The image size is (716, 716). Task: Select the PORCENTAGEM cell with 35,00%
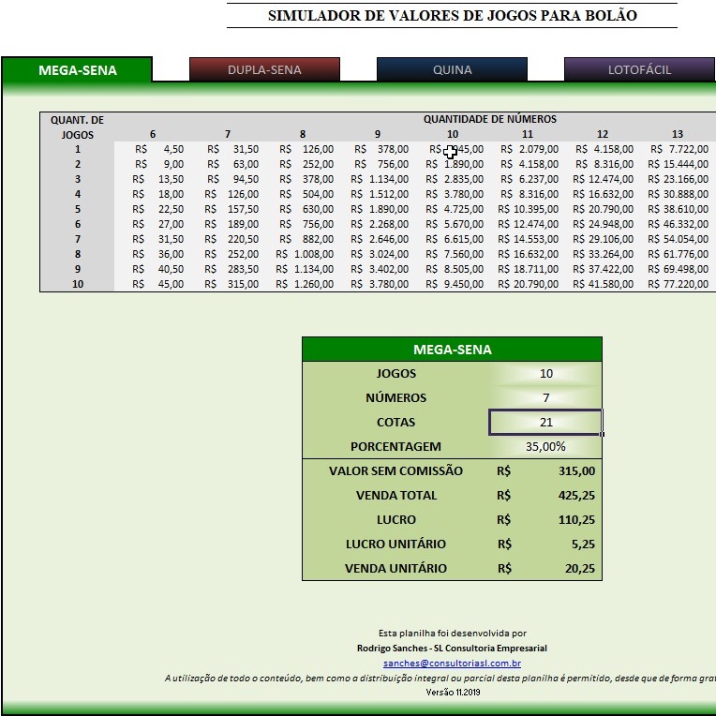click(x=545, y=447)
